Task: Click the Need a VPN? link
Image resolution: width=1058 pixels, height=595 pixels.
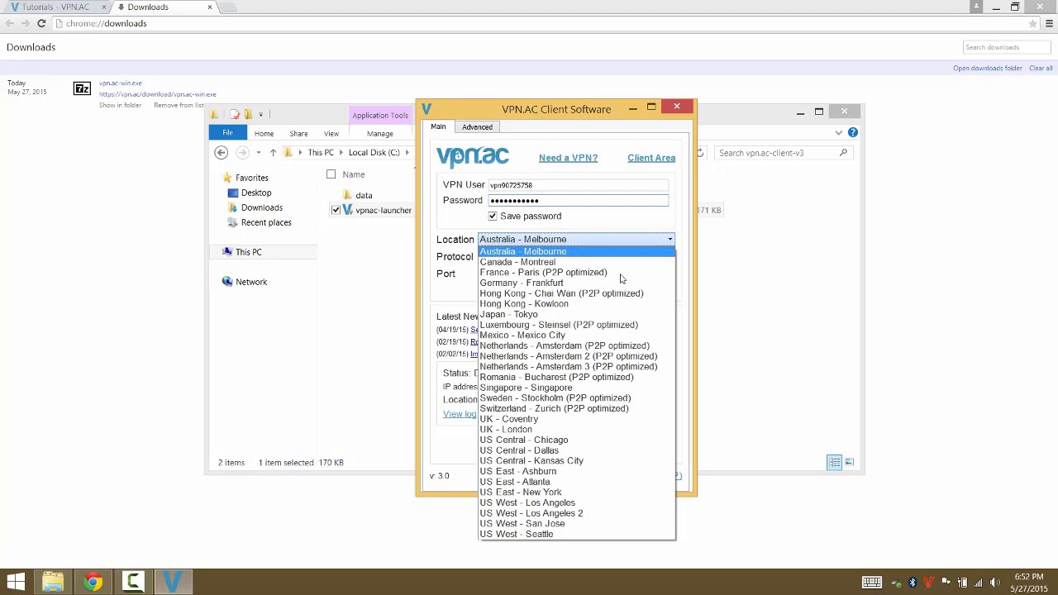Action: (568, 158)
